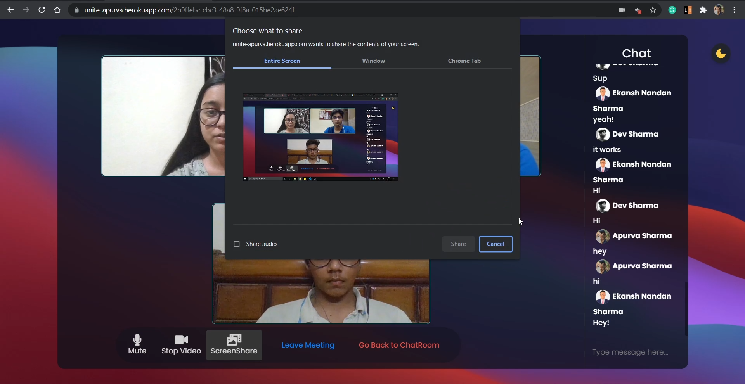Toggle dark mode with moon icon
Image resolution: width=745 pixels, height=384 pixels.
(x=721, y=54)
